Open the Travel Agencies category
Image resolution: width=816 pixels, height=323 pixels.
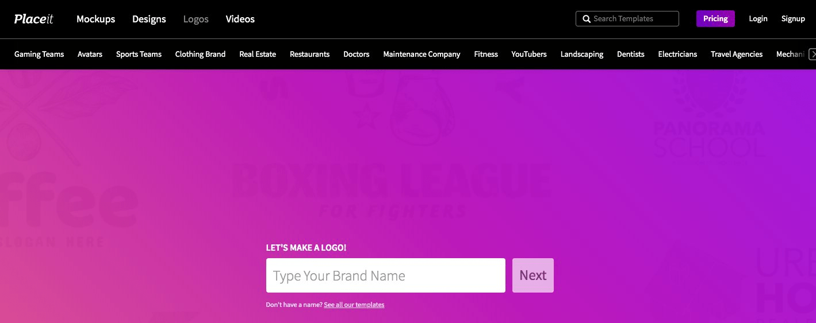point(736,54)
